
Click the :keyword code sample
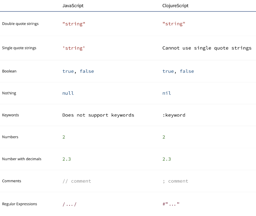[174, 115]
